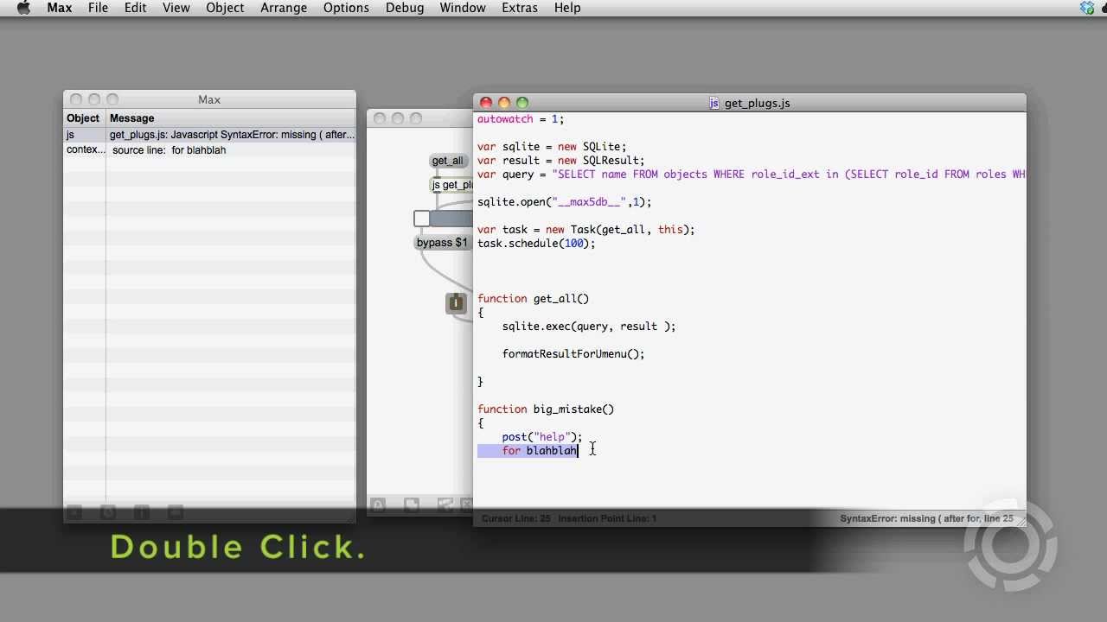Click the sqlite.open line in code
Viewport: 1107px width, 622px height.
click(x=565, y=202)
